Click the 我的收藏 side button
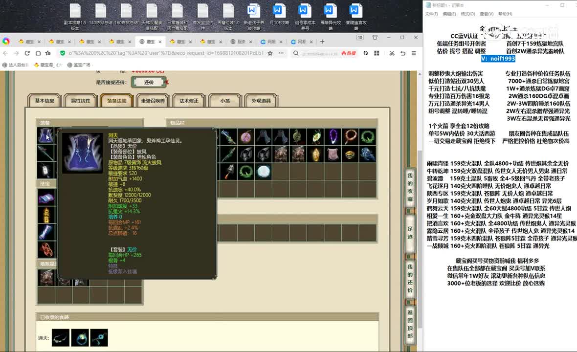The image size is (577, 352). [410, 188]
